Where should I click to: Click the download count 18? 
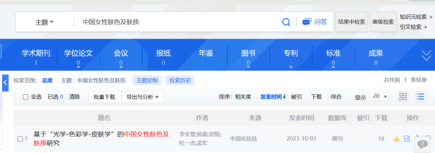(381, 139)
